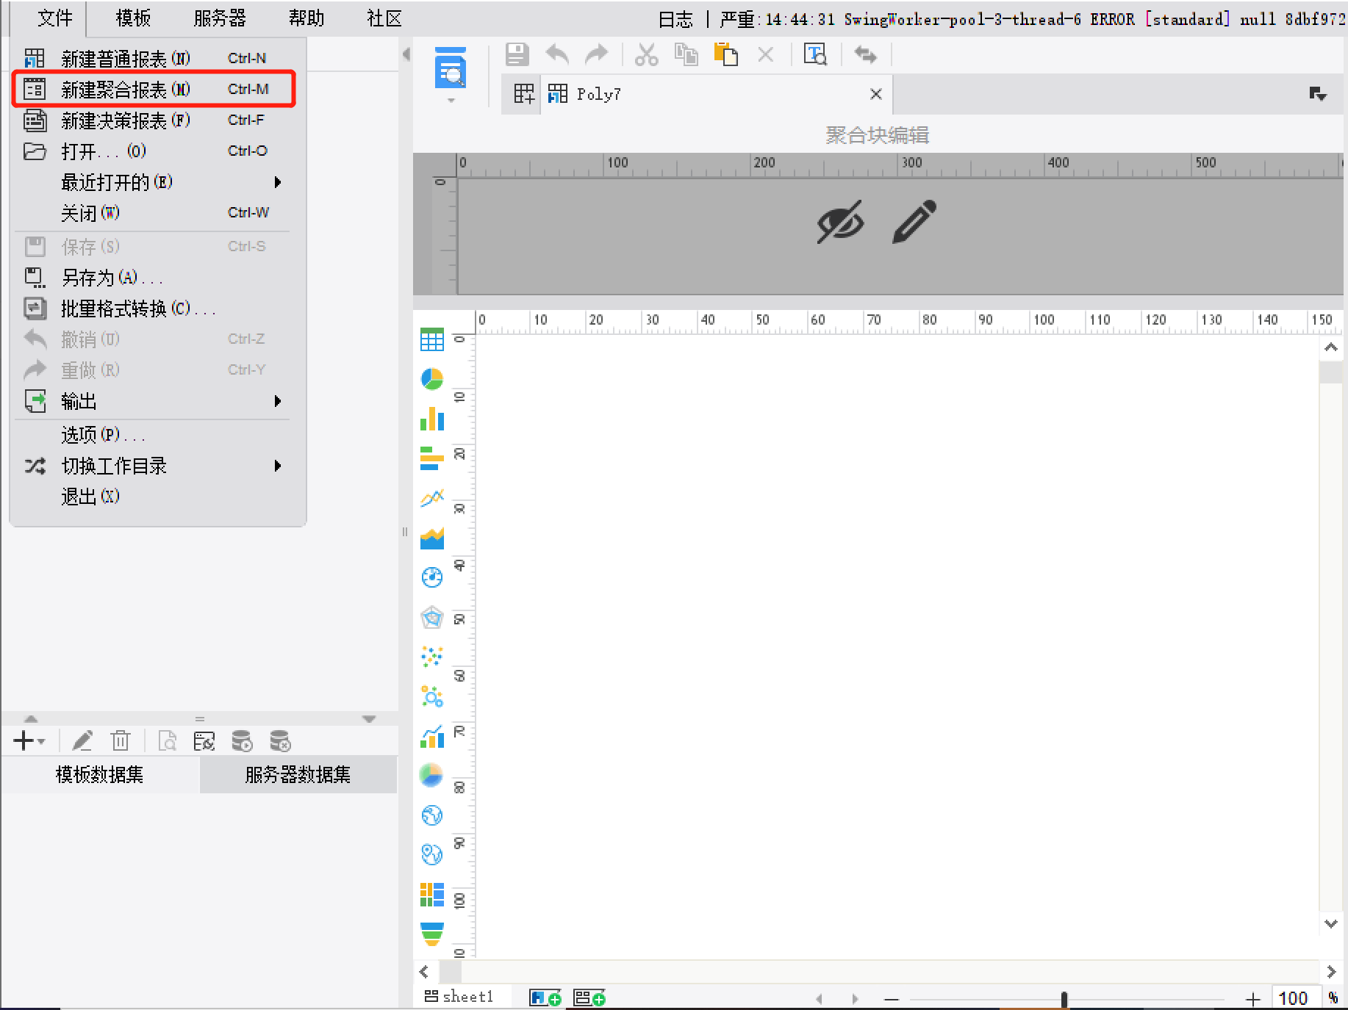Image resolution: width=1348 pixels, height=1010 pixels.
Task: Expand the 输出 submenu
Action: click(x=278, y=401)
